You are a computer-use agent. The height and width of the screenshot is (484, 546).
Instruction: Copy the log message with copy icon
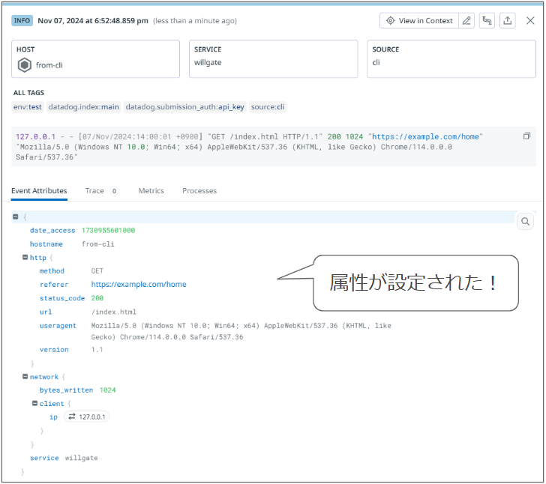tap(526, 136)
